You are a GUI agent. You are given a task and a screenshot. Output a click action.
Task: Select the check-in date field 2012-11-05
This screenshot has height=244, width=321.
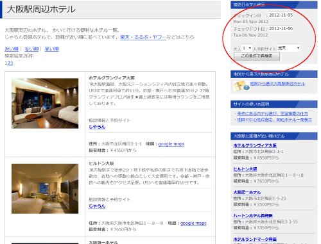[281, 15]
